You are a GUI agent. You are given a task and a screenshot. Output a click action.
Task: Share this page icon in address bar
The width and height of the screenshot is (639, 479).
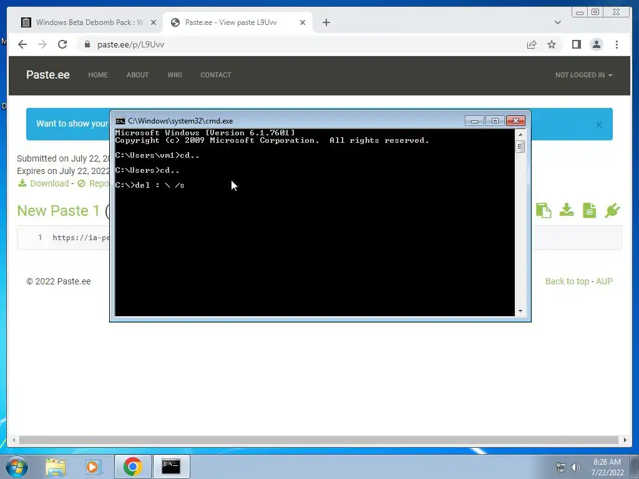(532, 44)
